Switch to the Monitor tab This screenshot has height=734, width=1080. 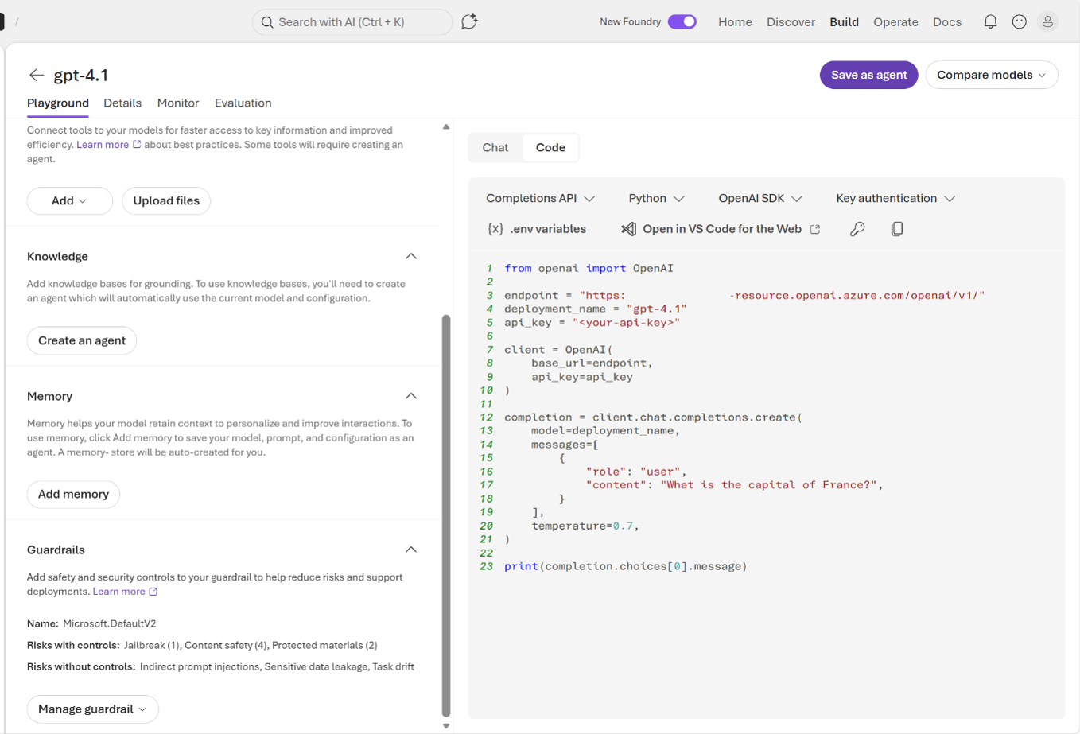pos(178,103)
